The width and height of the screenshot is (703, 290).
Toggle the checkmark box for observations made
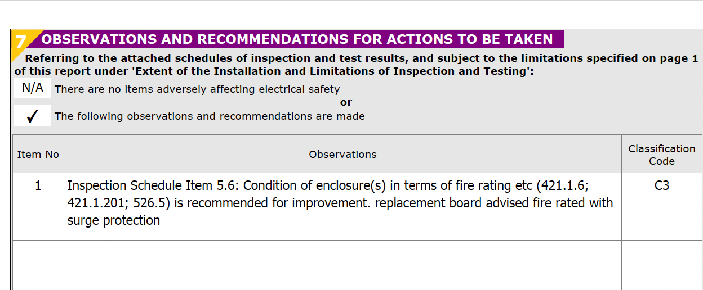pyautogui.click(x=33, y=116)
